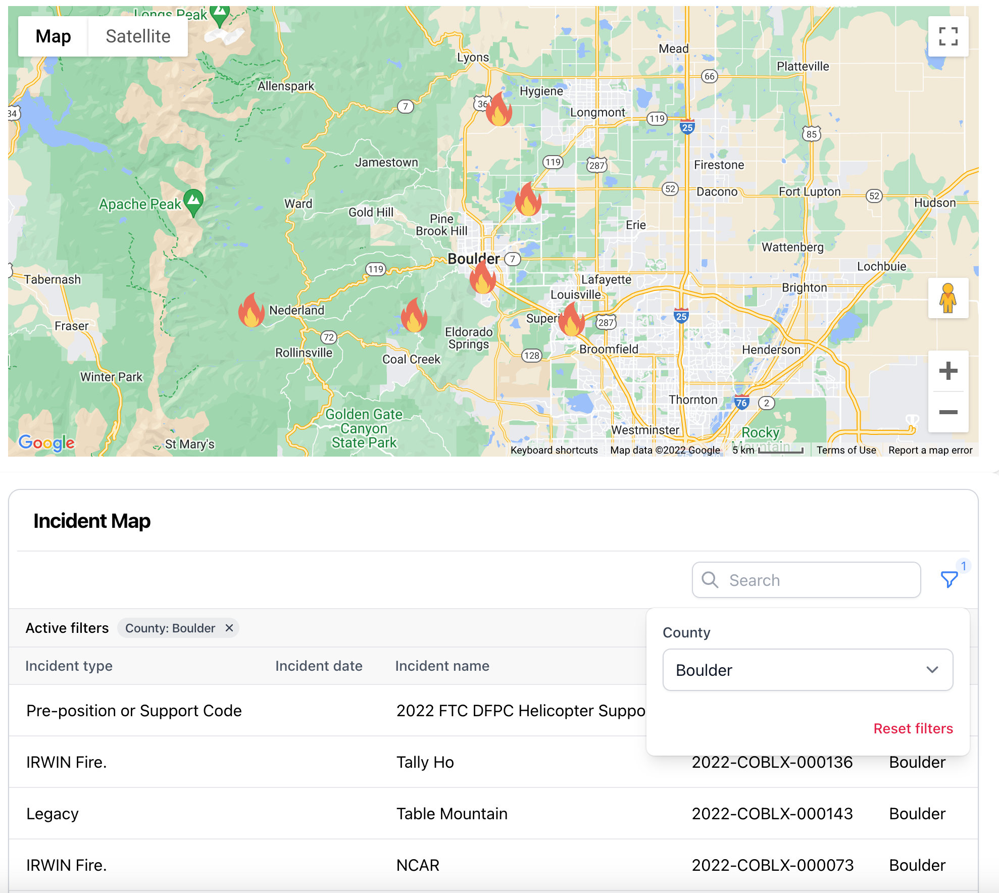
Task: Sort by Incident date column header
Action: click(319, 666)
